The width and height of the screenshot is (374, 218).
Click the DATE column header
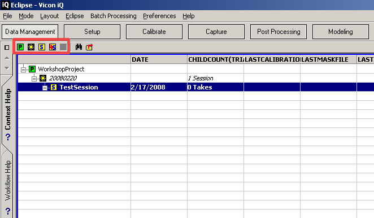(159, 59)
